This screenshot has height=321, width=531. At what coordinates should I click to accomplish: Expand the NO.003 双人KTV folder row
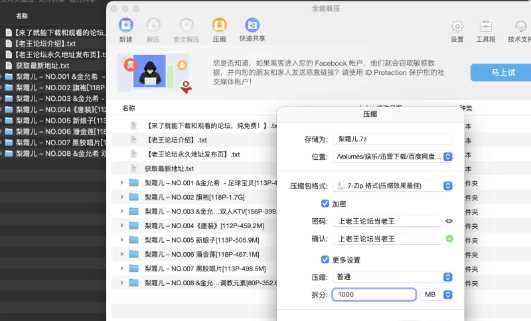click(122, 211)
